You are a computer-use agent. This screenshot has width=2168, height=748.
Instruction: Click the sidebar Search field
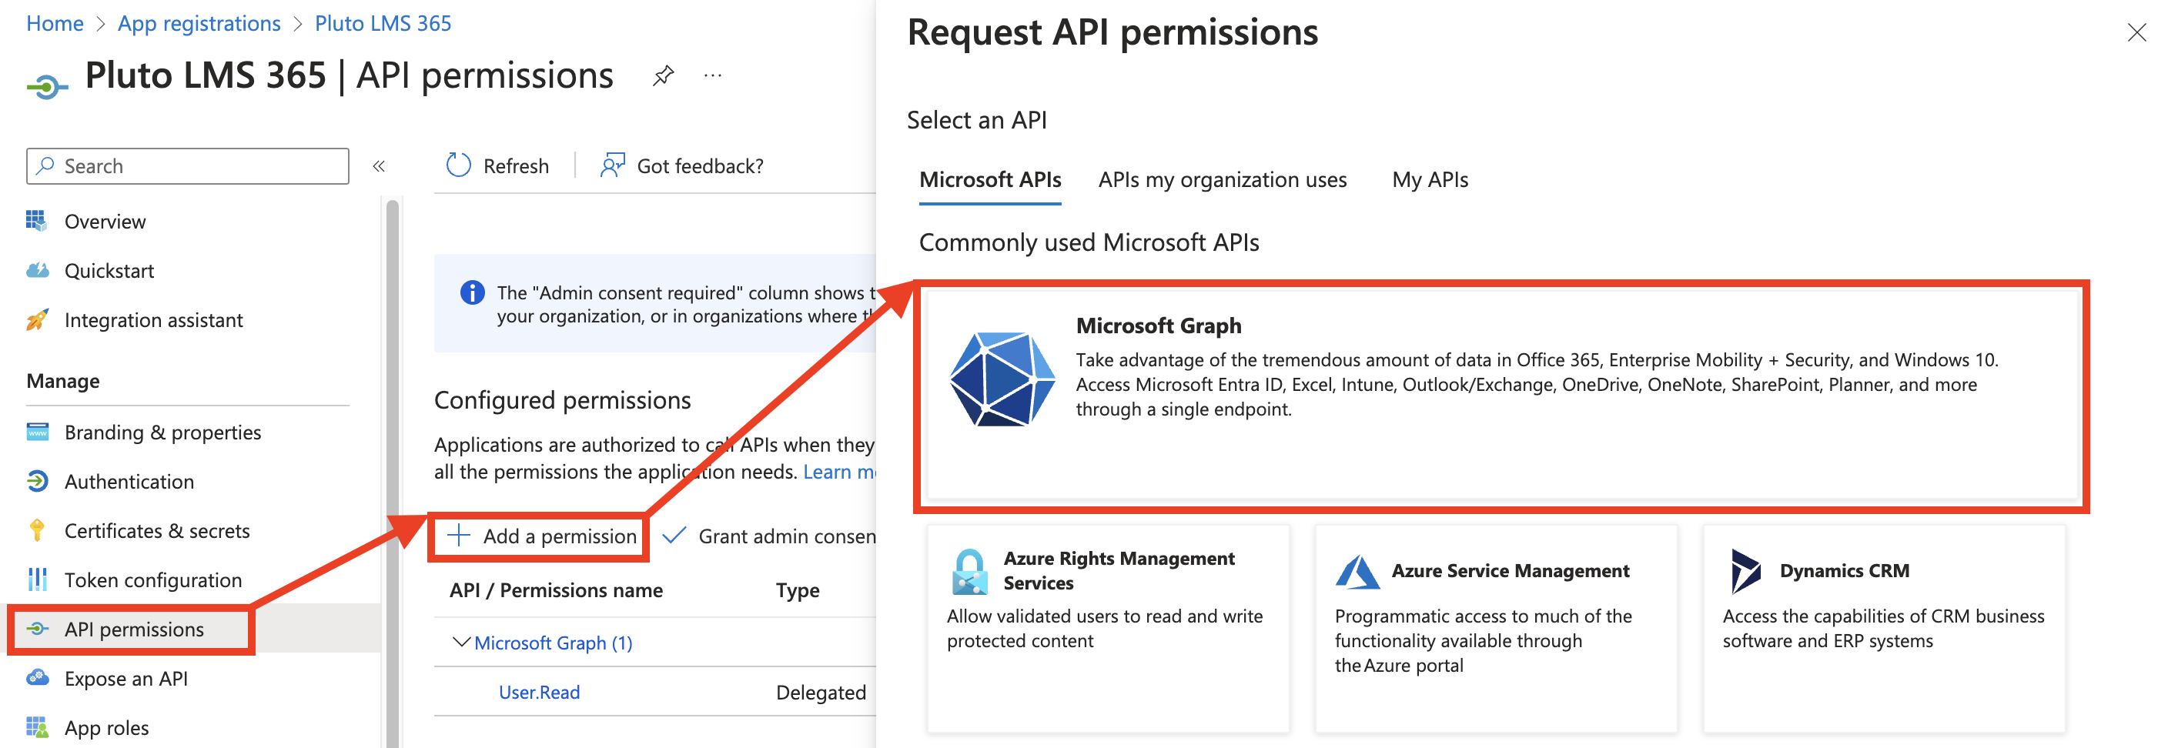click(188, 165)
